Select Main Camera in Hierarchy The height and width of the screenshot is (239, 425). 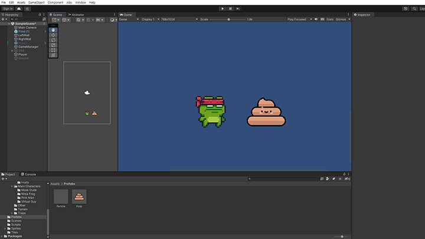coord(27,28)
